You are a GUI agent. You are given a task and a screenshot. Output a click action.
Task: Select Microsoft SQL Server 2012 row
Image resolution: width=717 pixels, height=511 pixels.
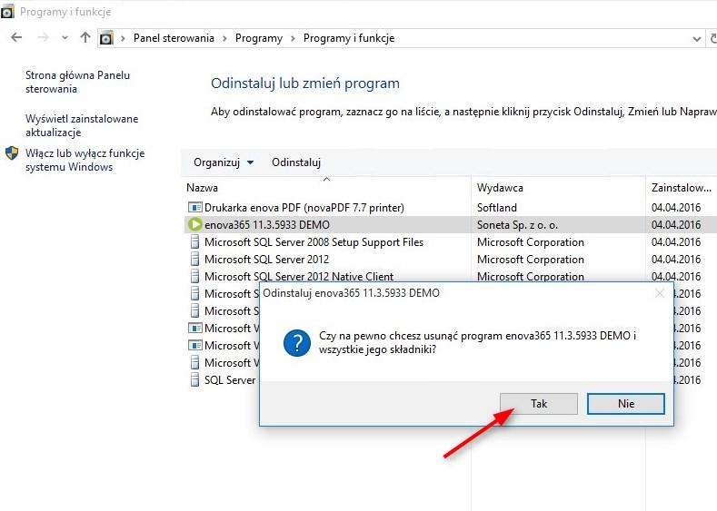pos(451,260)
